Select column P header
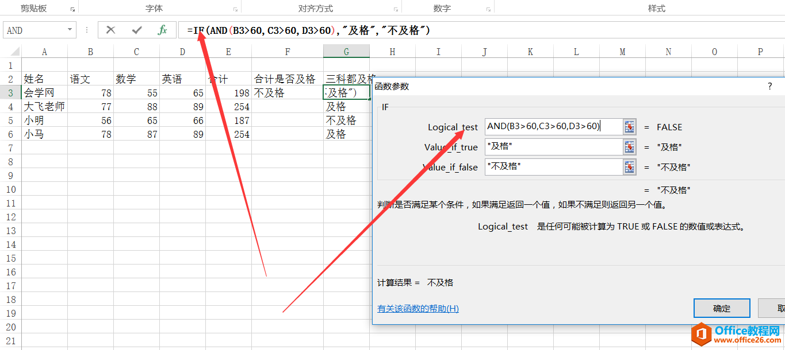 point(760,52)
